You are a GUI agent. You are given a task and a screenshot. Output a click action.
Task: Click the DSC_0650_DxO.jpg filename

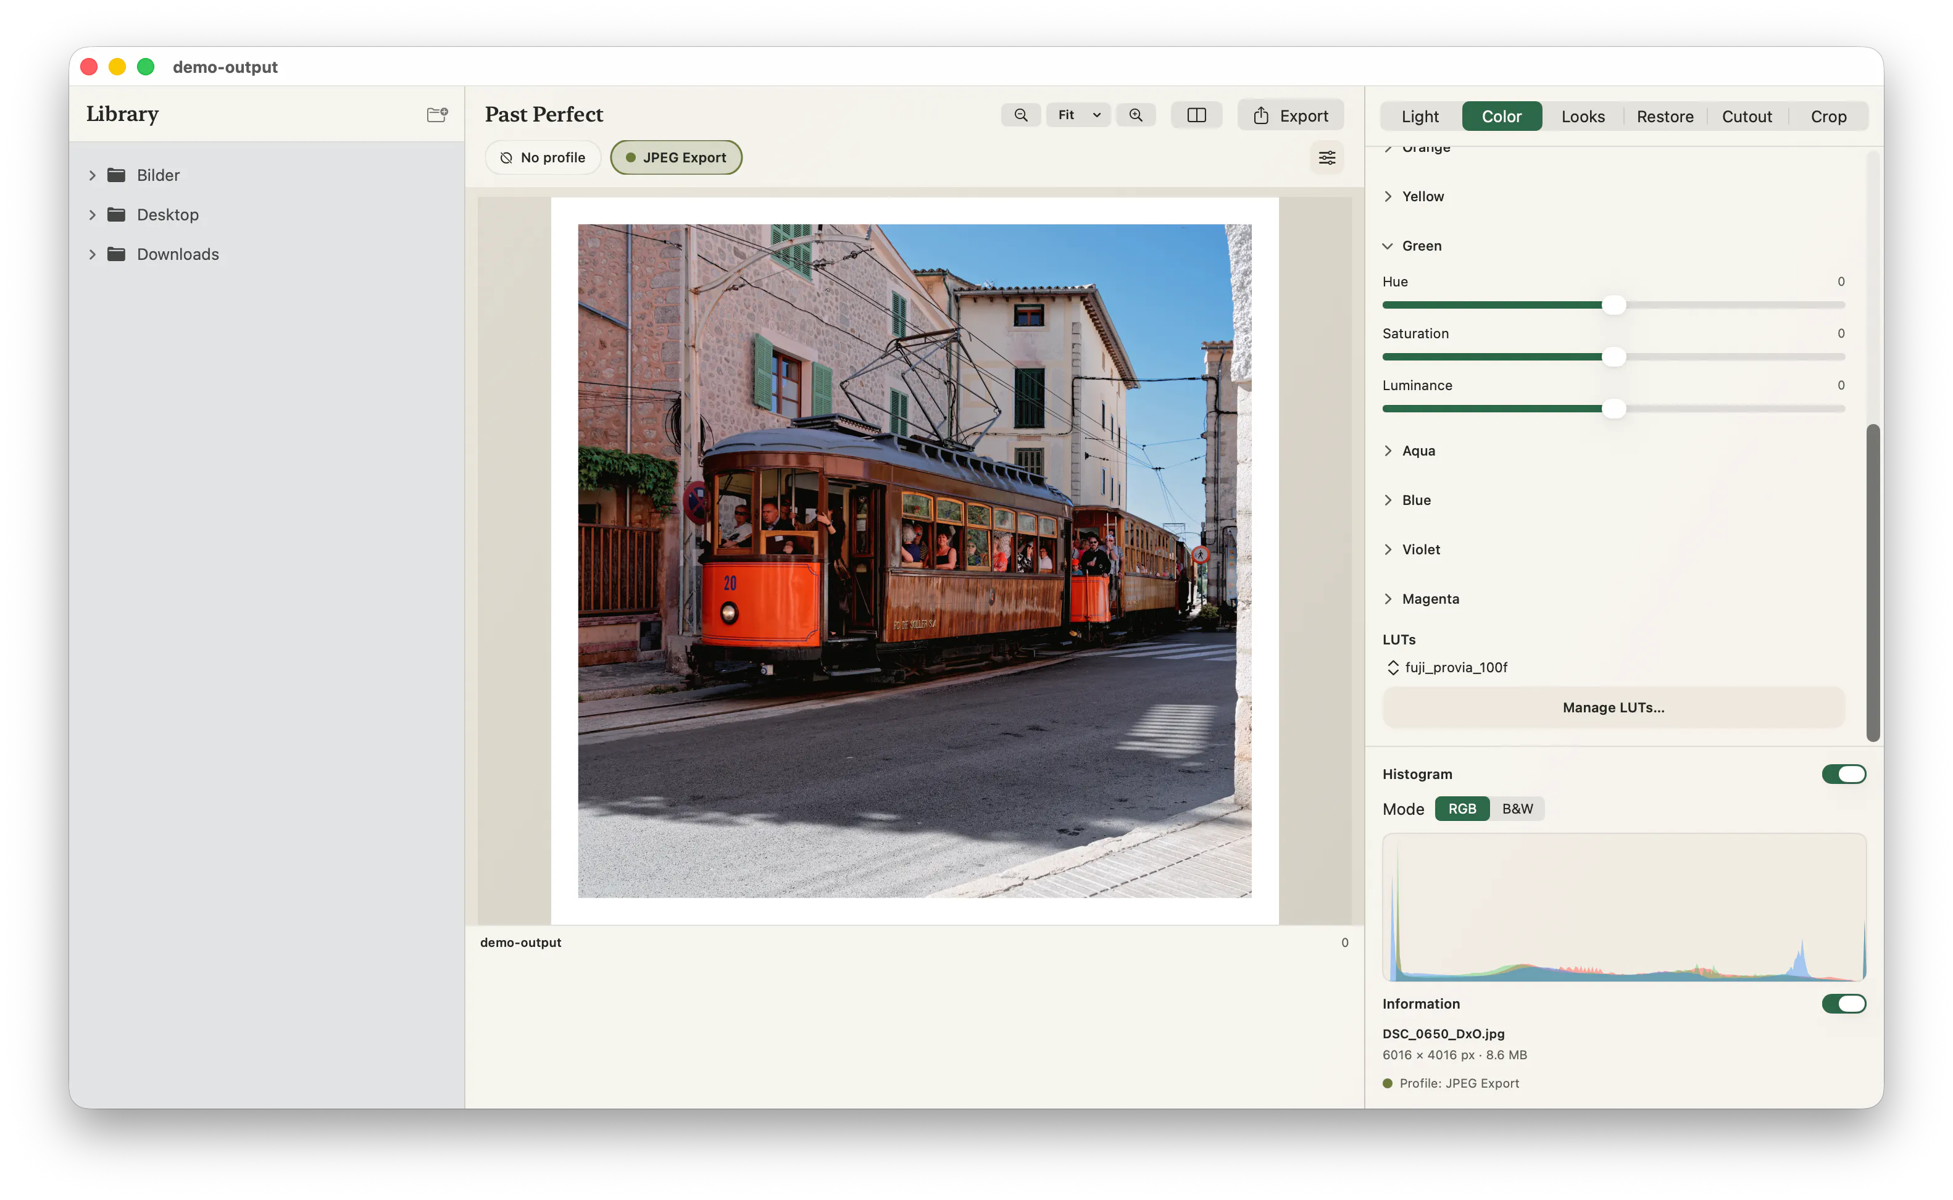coord(1444,1033)
